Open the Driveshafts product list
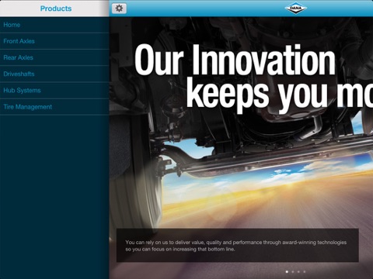The image size is (373, 279). (x=54, y=74)
